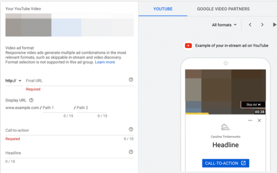The height and width of the screenshot is (173, 277).
Task: Switch to GOOGLE VIDEO PARTNERS tab
Action: click(223, 9)
